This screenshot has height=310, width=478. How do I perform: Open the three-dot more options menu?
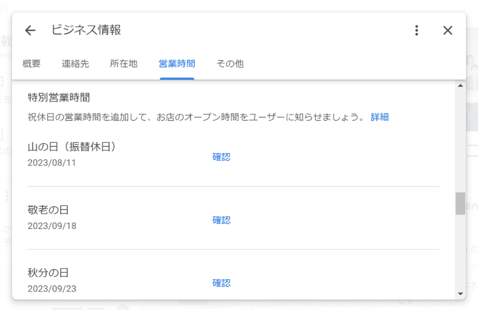[417, 30]
